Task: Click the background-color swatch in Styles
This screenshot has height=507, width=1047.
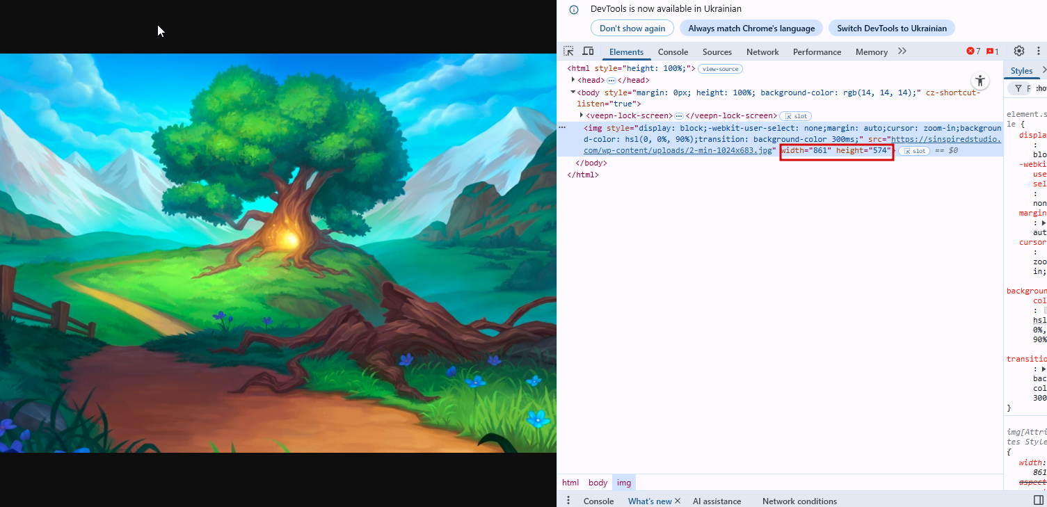Action: (x=1045, y=311)
